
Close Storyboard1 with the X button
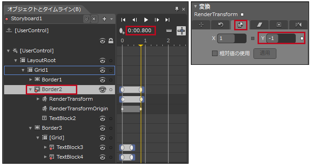tap(94, 19)
